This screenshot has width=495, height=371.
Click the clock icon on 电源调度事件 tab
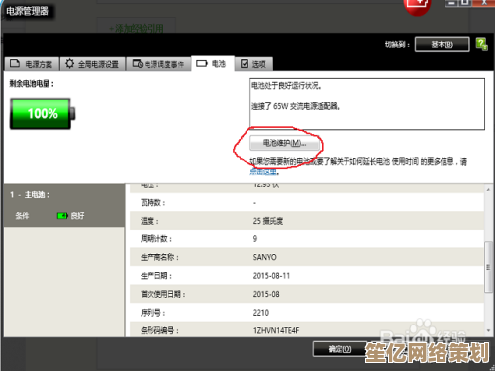pyautogui.click(x=138, y=64)
